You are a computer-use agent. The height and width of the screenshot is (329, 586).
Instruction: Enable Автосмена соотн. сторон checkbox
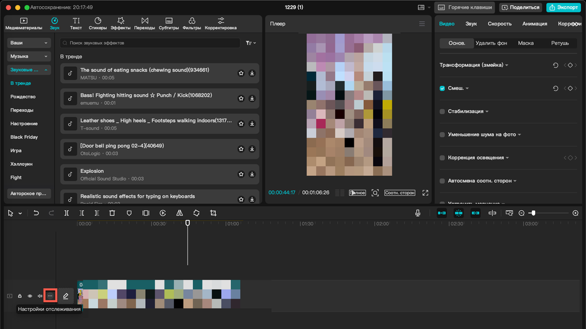pos(442,181)
